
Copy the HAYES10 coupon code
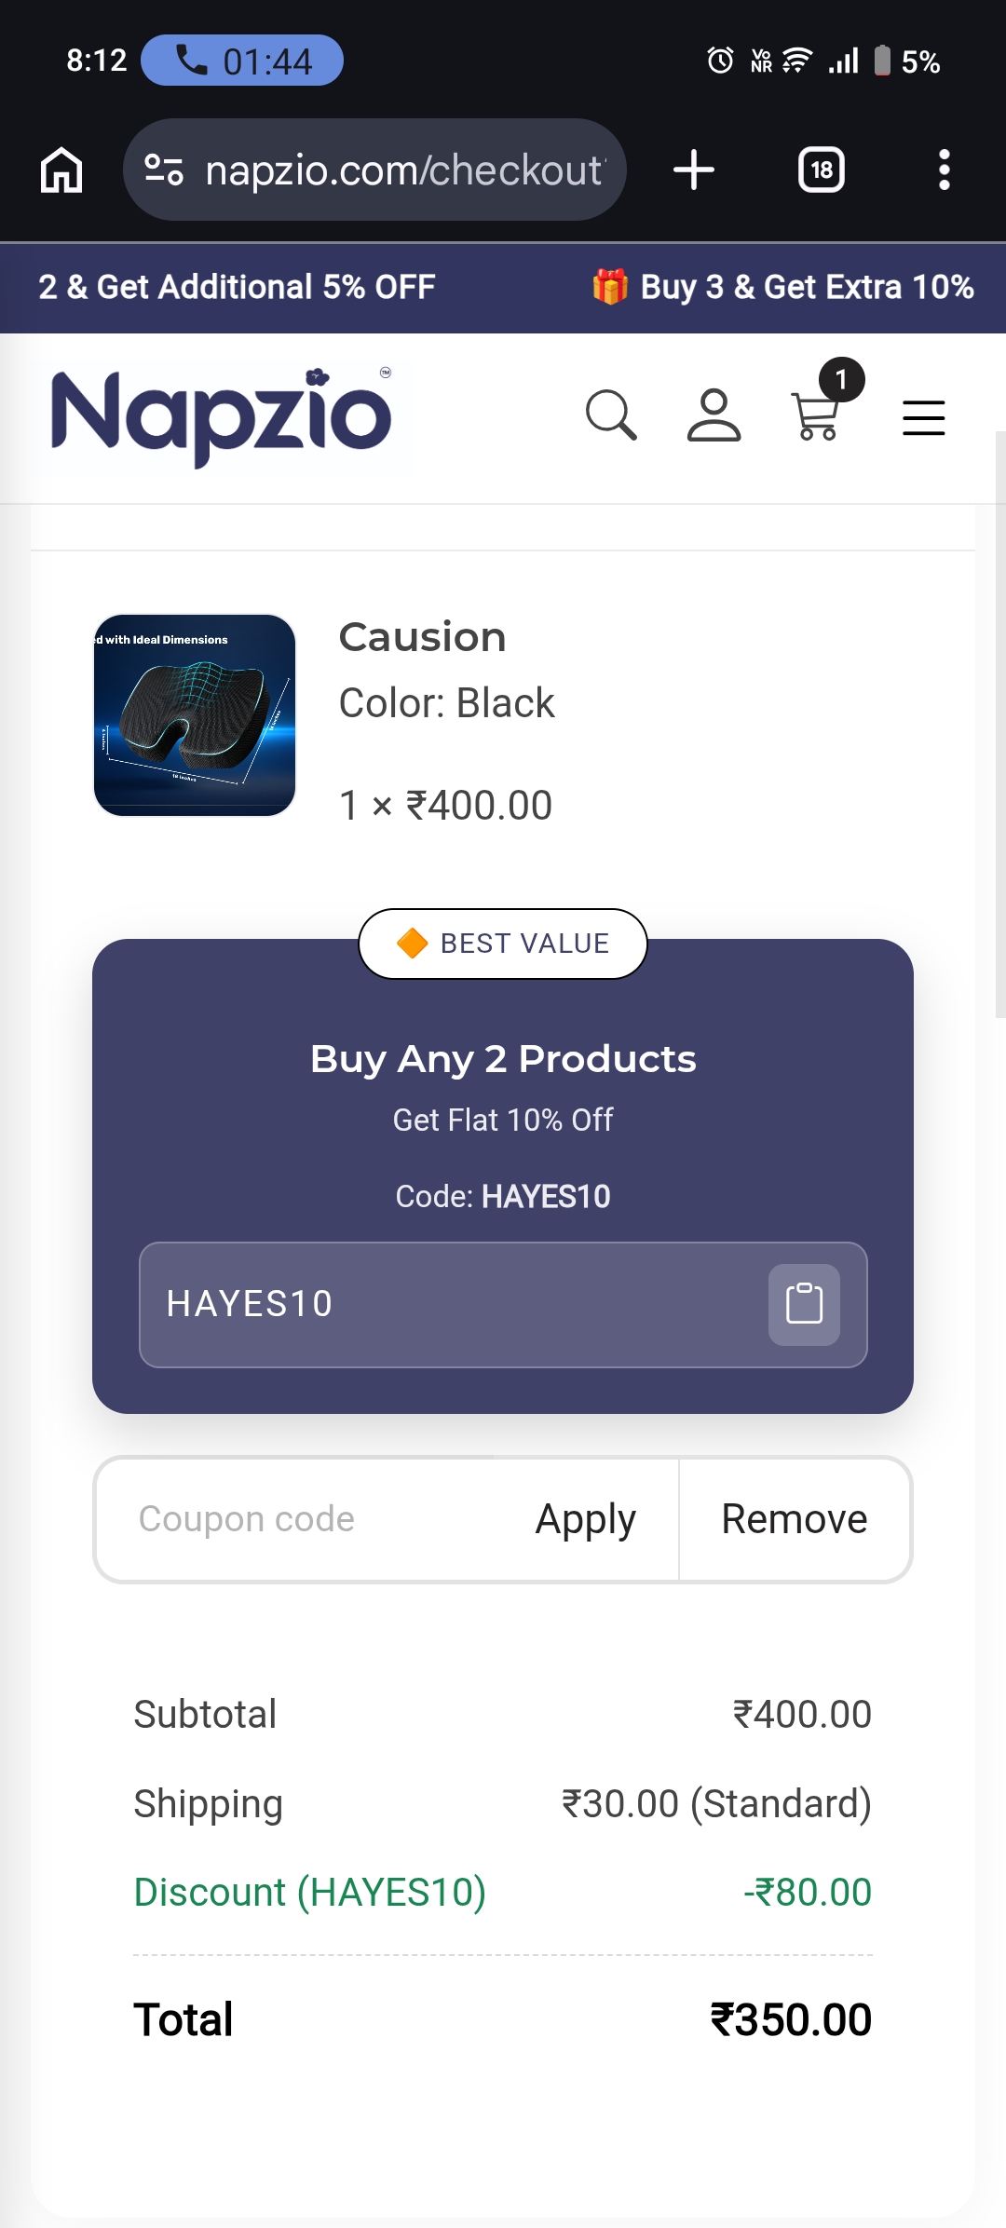coord(804,1304)
